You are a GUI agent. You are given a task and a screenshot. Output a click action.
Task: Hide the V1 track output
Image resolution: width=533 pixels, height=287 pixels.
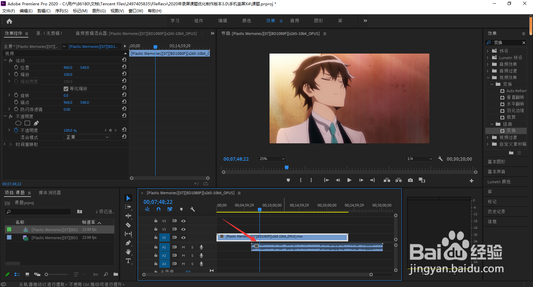pos(183,237)
